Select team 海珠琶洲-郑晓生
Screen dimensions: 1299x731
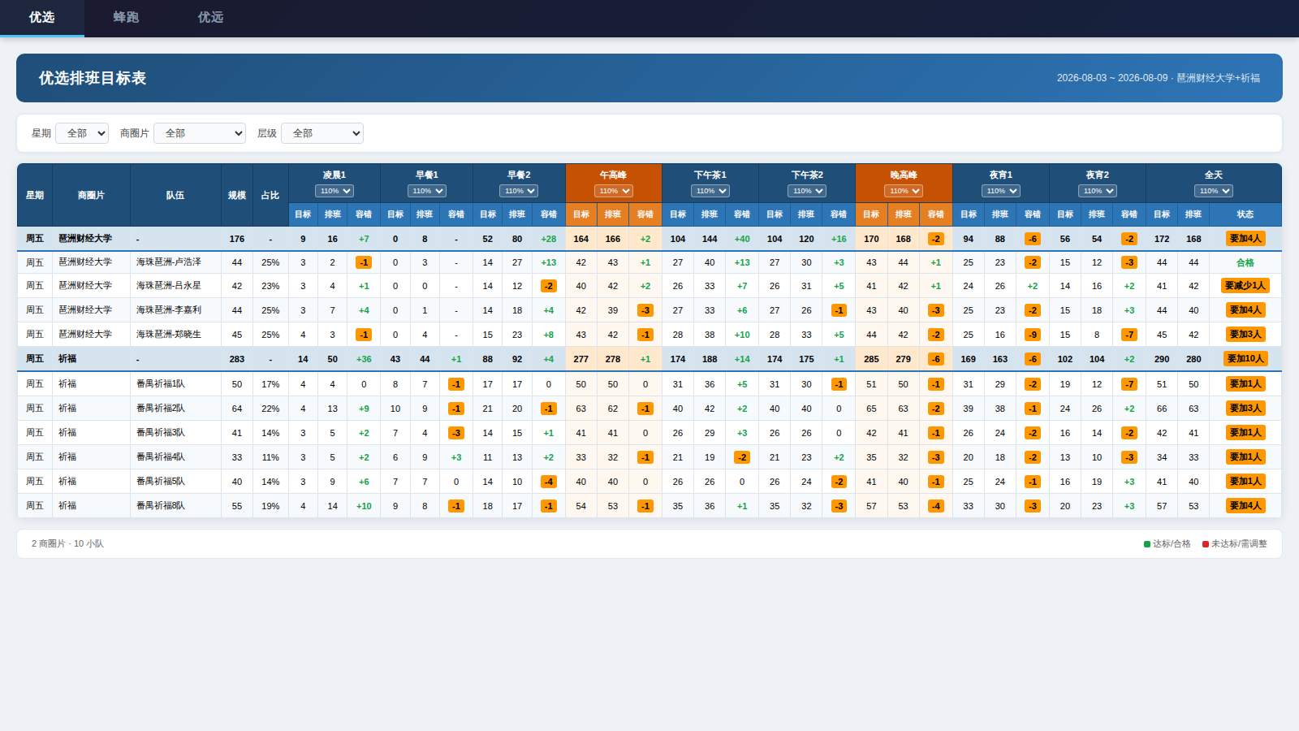169,335
